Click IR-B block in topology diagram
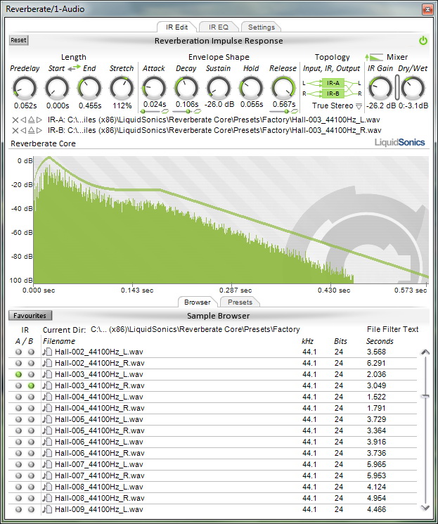Viewport: 438px width, 524px height. 333,94
